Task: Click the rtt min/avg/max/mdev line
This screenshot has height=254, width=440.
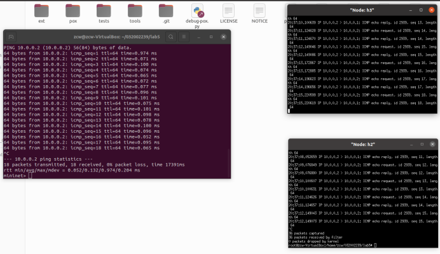Action: click(72, 170)
